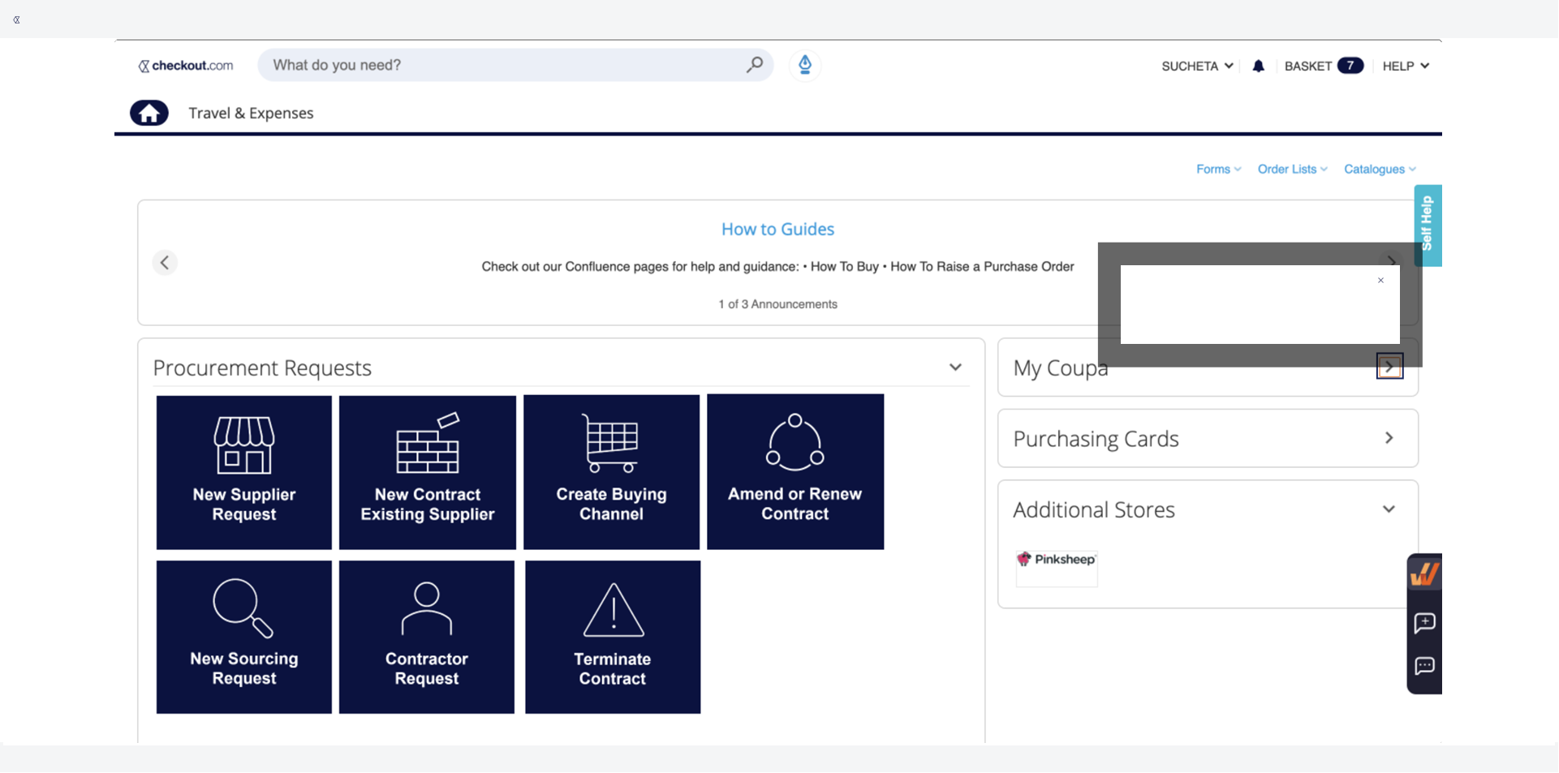Screen dimensions: 1559x773
Task: Open the water drop assistant icon
Action: (x=805, y=65)
